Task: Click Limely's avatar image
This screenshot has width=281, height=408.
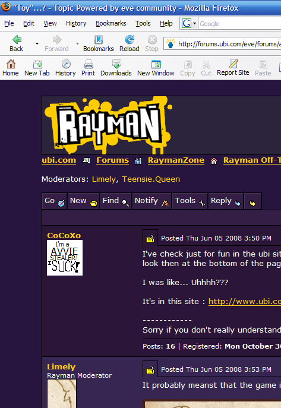Action: (x=62, y=393)
